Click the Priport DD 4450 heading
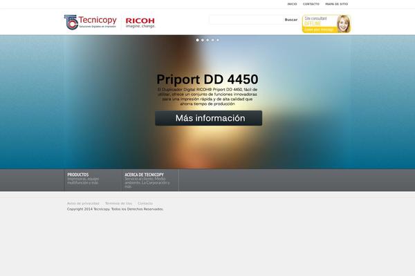This screenshot has width=415, height=276. click(x=207, y=79)
